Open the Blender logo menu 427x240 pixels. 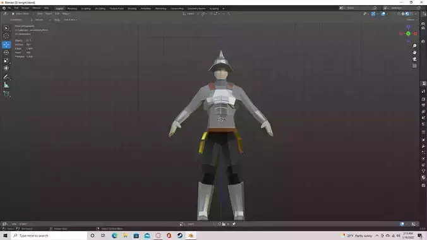[4, 8]
